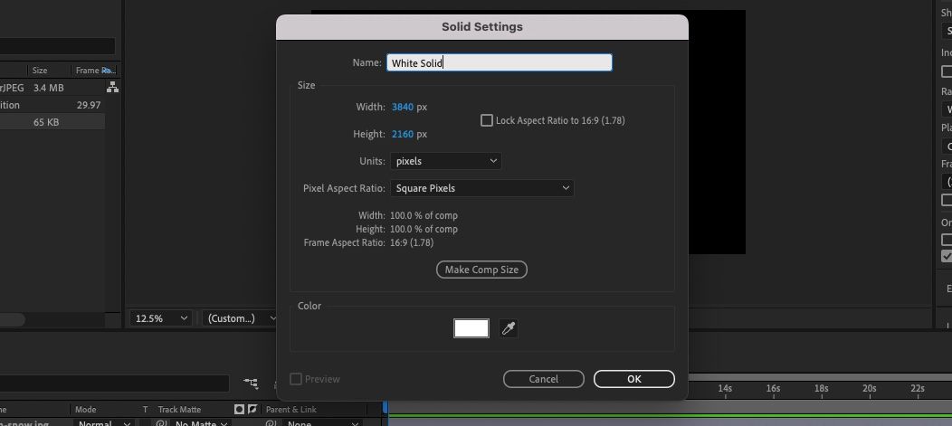Select the composition row showing 29.97
The height and width of the screenshot is (426, 952).
coord(52,105)
